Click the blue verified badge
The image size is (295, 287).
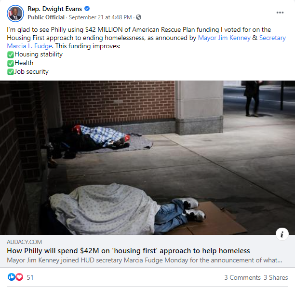click(87, 9)
